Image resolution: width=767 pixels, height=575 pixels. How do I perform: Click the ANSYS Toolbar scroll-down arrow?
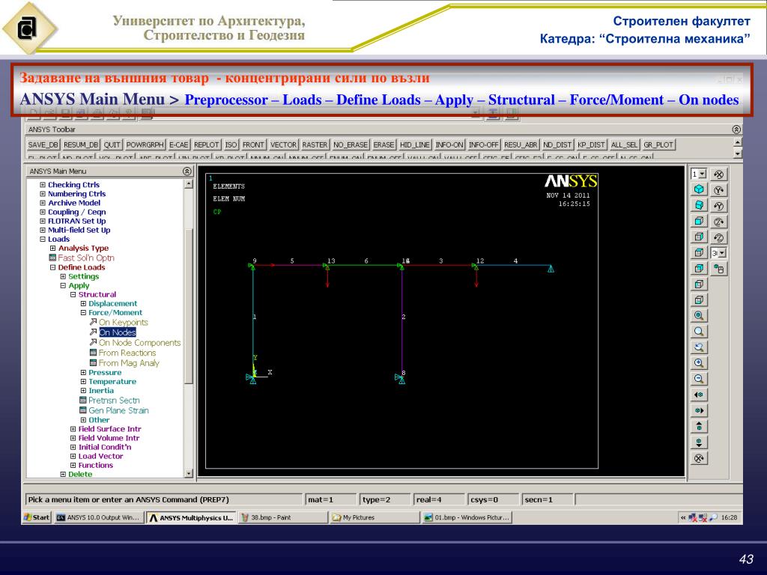pos(738,153)
